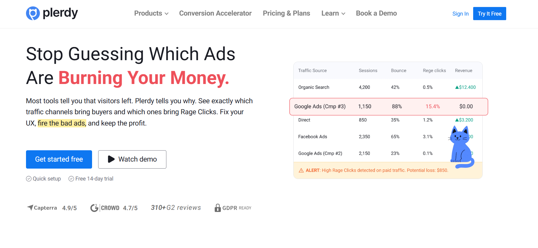Click the alert warning triangle icon
This screenshot has height=248, width=538.
pyautogui.click(x=301, y=170)
